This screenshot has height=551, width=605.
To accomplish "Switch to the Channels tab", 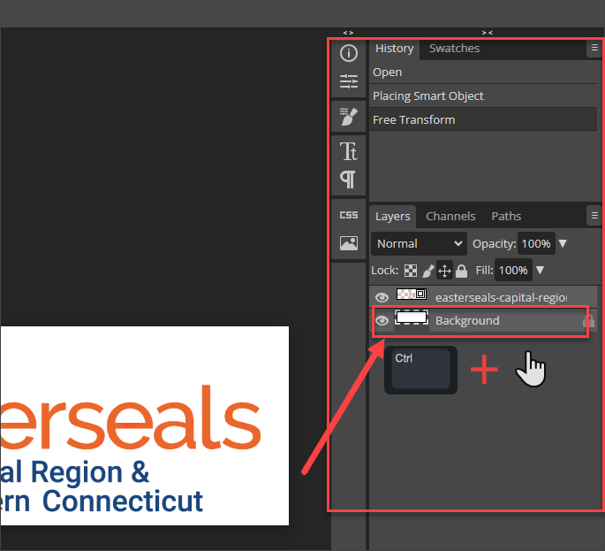I will tap(450, 216).
